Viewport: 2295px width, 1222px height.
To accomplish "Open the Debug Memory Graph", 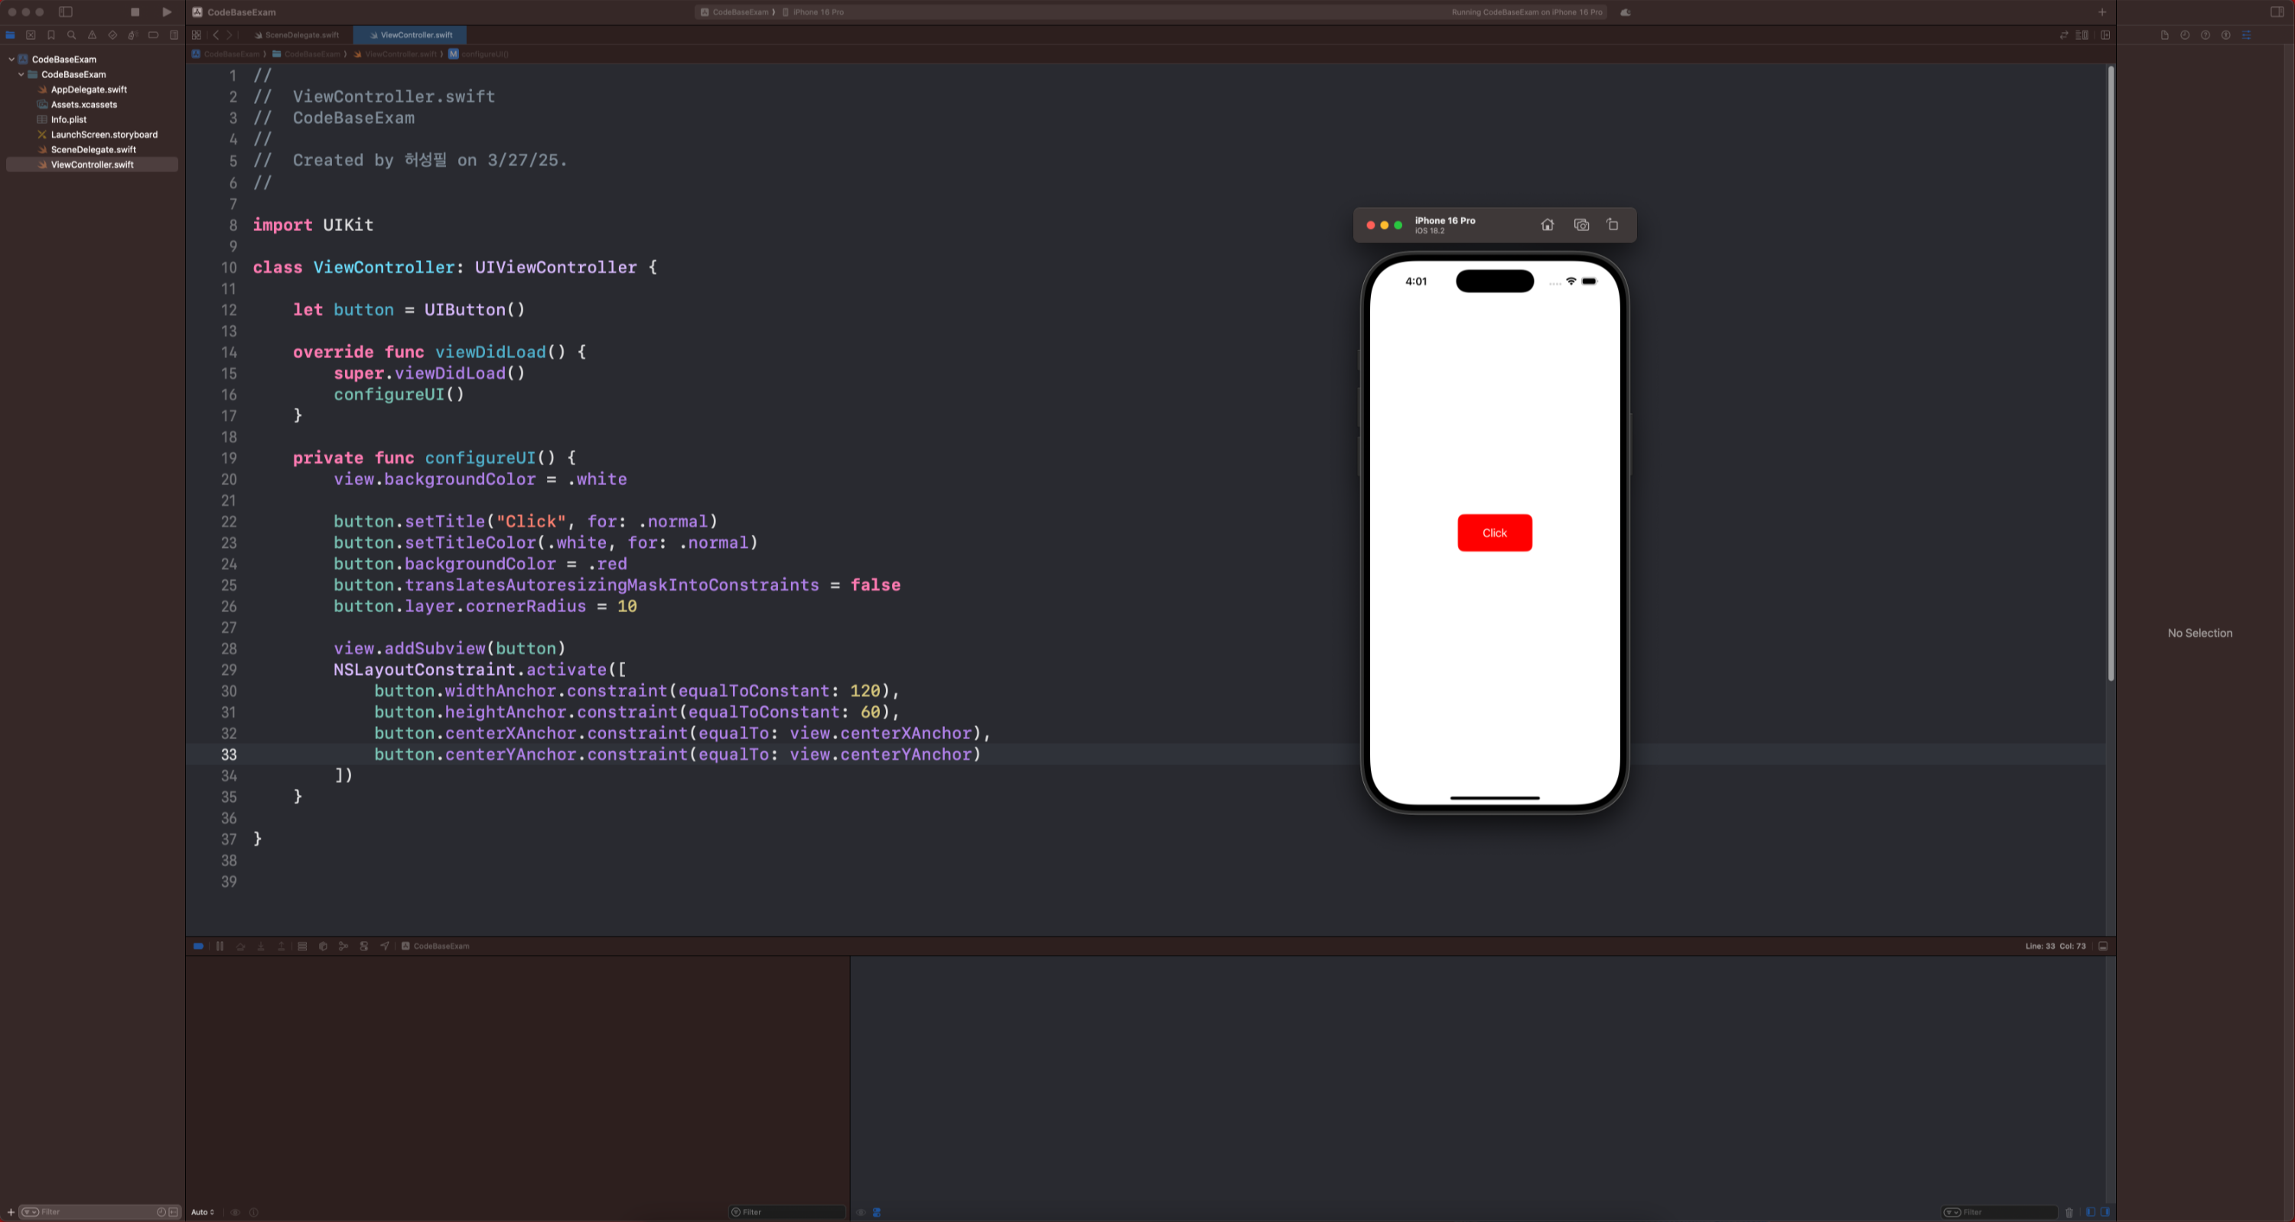I will point(343,947).
